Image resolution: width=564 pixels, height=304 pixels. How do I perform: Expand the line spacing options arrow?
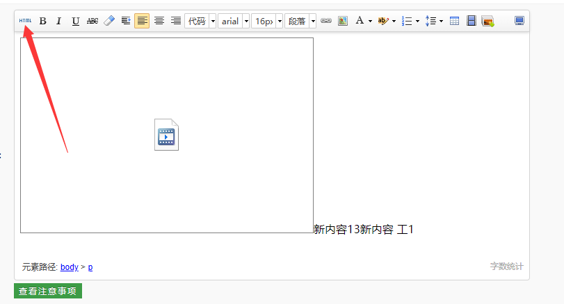[441, 22]
